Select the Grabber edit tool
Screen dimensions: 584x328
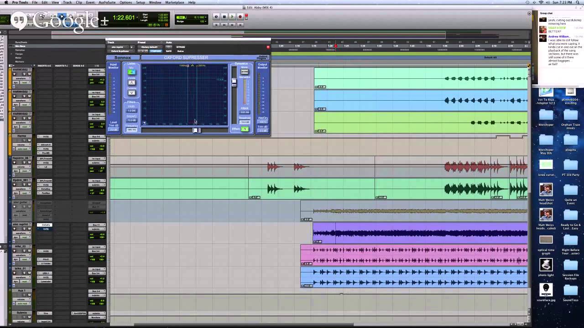tap(71, 16)
